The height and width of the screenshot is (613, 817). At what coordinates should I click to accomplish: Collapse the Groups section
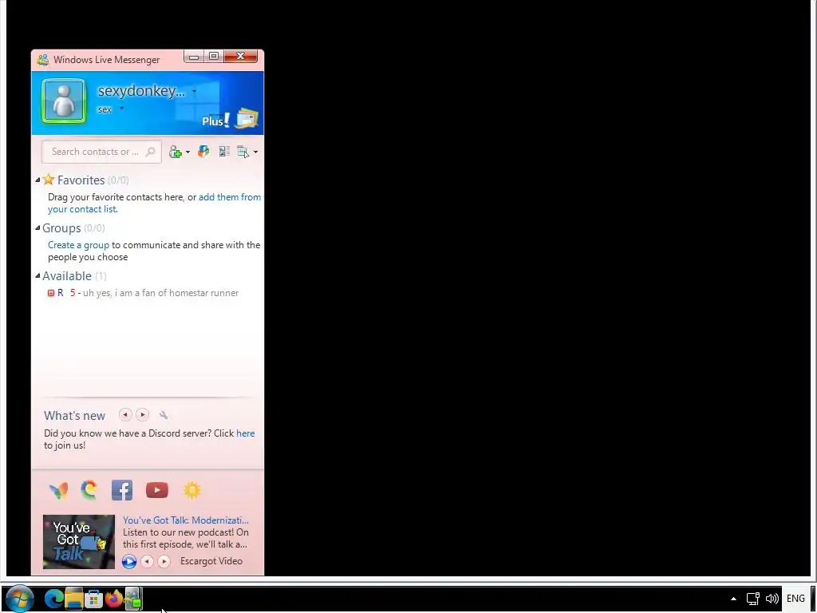37,227
